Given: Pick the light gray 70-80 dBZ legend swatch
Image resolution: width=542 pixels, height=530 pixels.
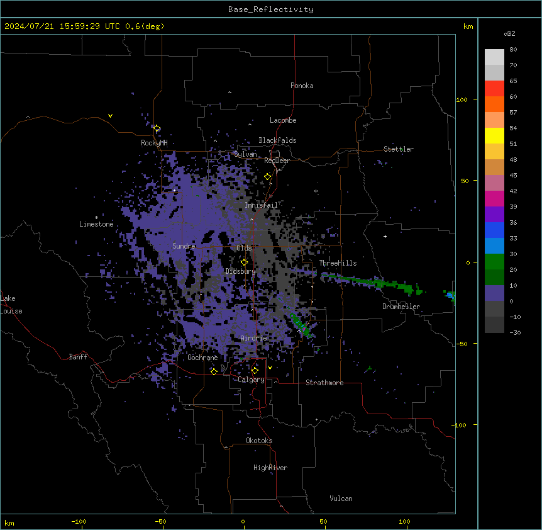Looking at the screenshot, I should pyautogui.click(x=494, y=57).
